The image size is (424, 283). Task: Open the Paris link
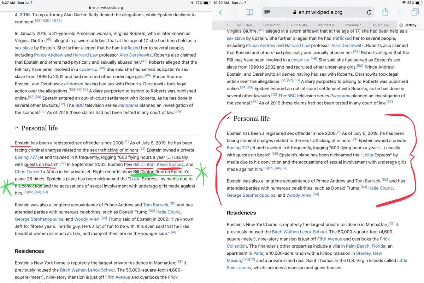click(258, 253)
